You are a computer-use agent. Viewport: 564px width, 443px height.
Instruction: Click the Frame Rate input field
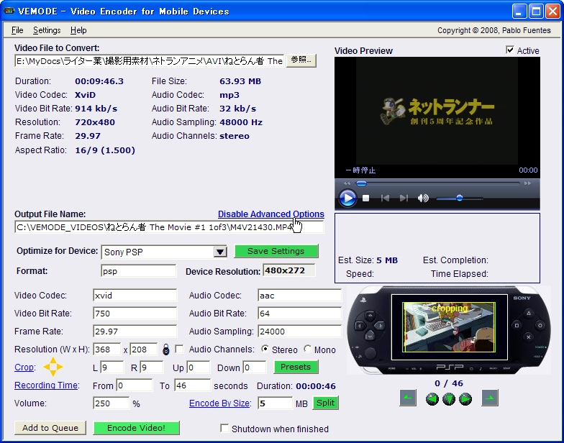135,331
